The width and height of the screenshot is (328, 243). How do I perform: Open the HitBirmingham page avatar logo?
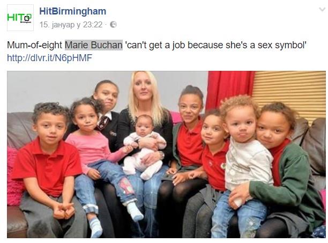click(x=20, y=18)
